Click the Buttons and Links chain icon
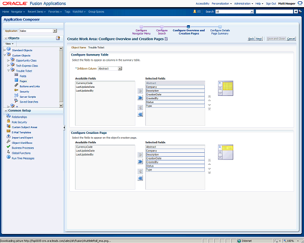304x243 pixels. [16, 85]
